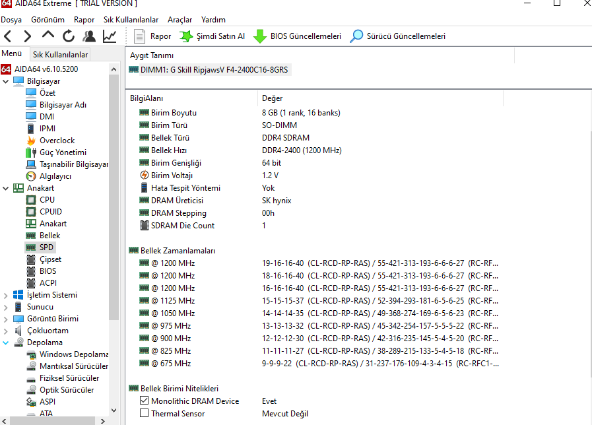Select the CPUID chip icon
Image resolution: width=592 pixels, height=425 pixels.
coord(31,212)
